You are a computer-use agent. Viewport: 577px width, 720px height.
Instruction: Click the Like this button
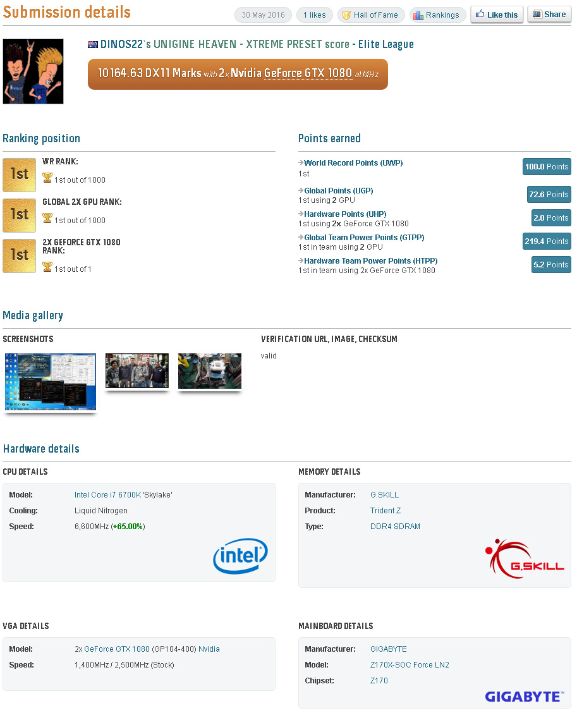pos(497,15)
